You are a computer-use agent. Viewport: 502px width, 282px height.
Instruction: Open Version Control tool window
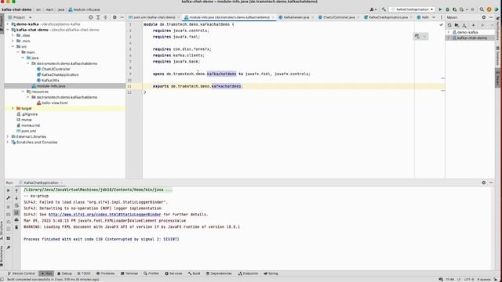coord(21,273)
